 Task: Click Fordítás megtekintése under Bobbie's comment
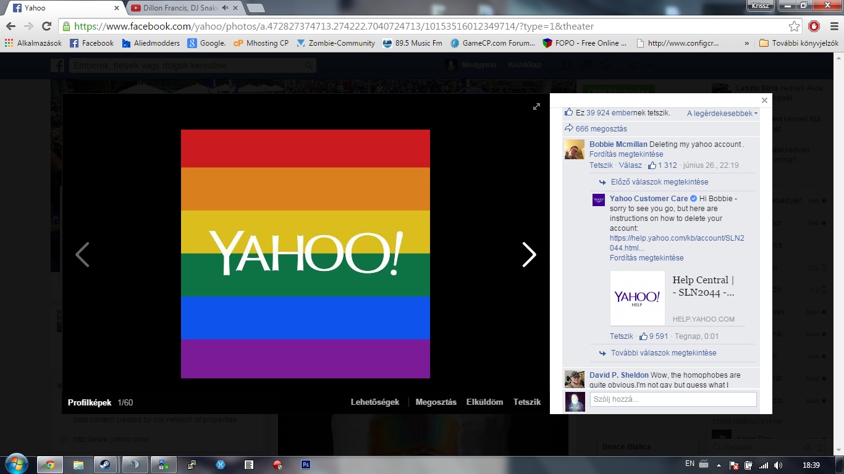[627, 154]
